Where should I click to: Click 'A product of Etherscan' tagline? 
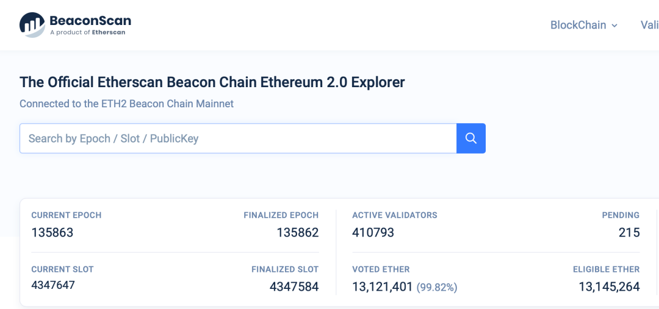(x=87, y=32)
